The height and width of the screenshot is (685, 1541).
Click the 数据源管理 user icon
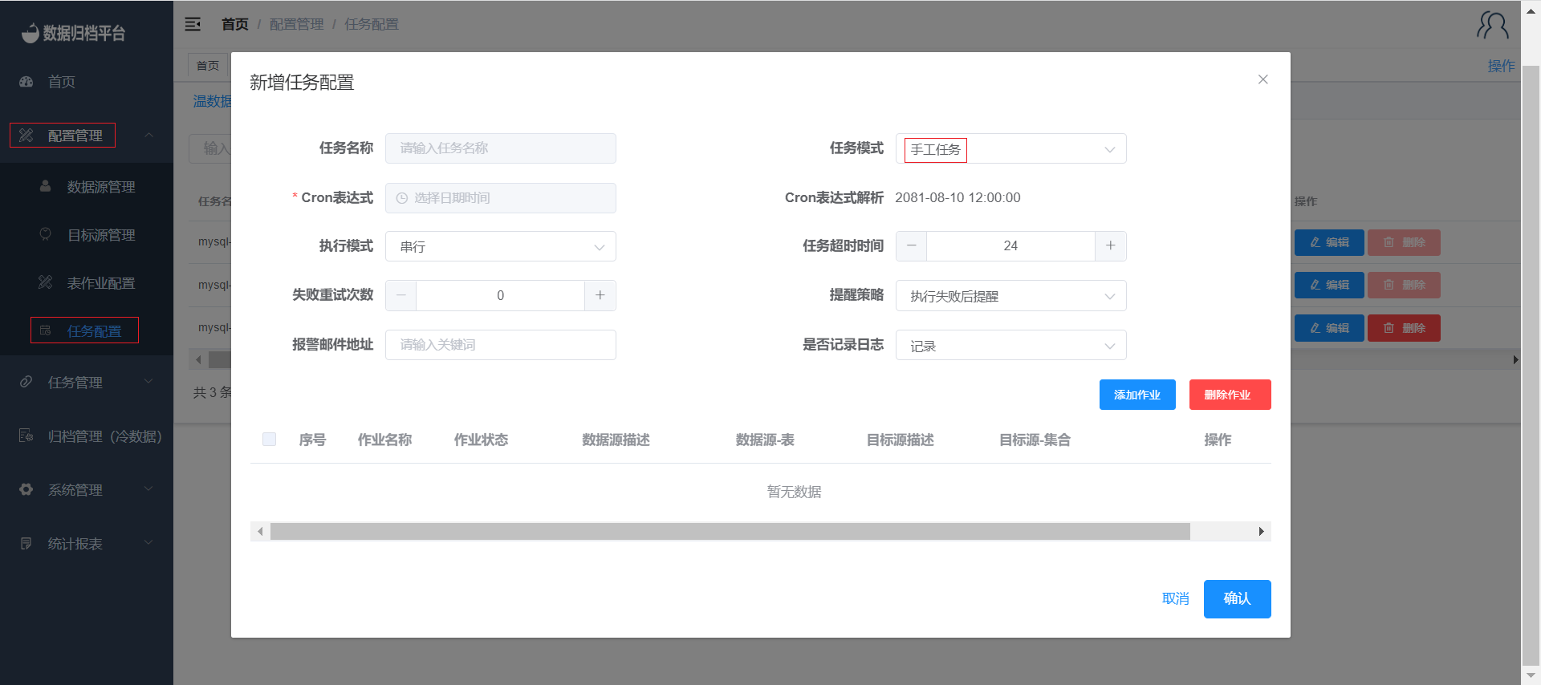(46, 186)
